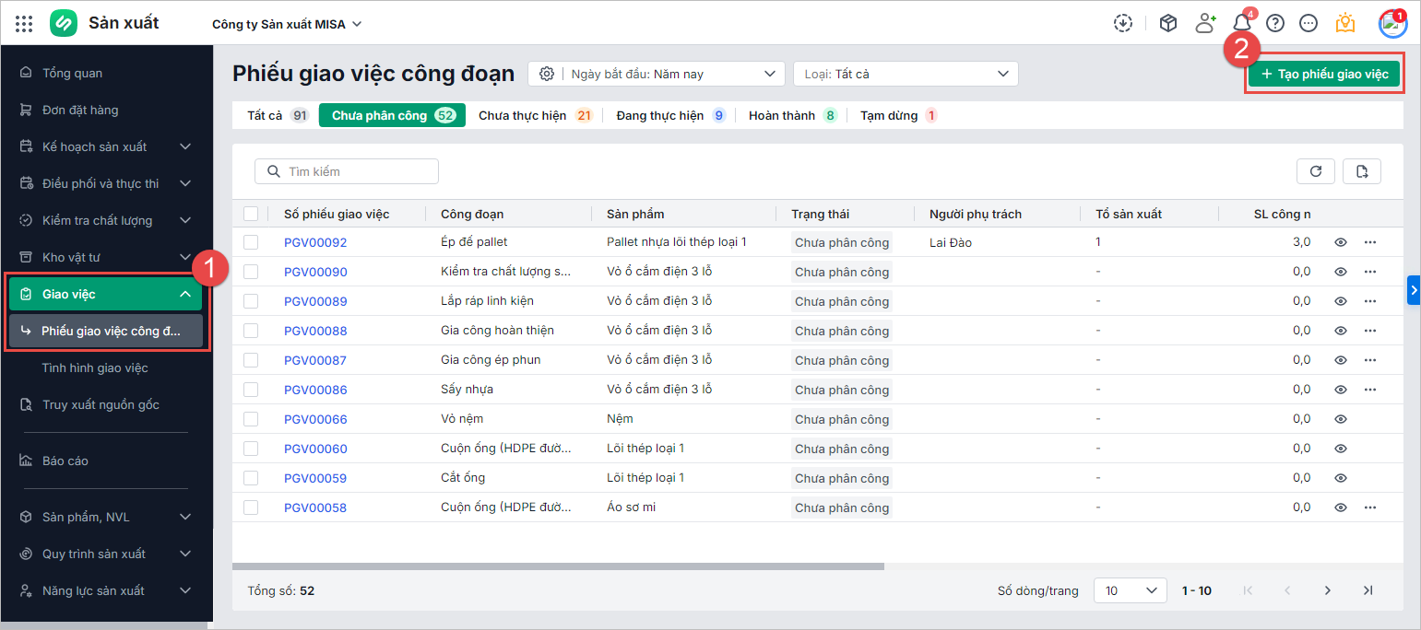
Task: Open Tổng quan in the sidebar
Action: click(106, 73)
